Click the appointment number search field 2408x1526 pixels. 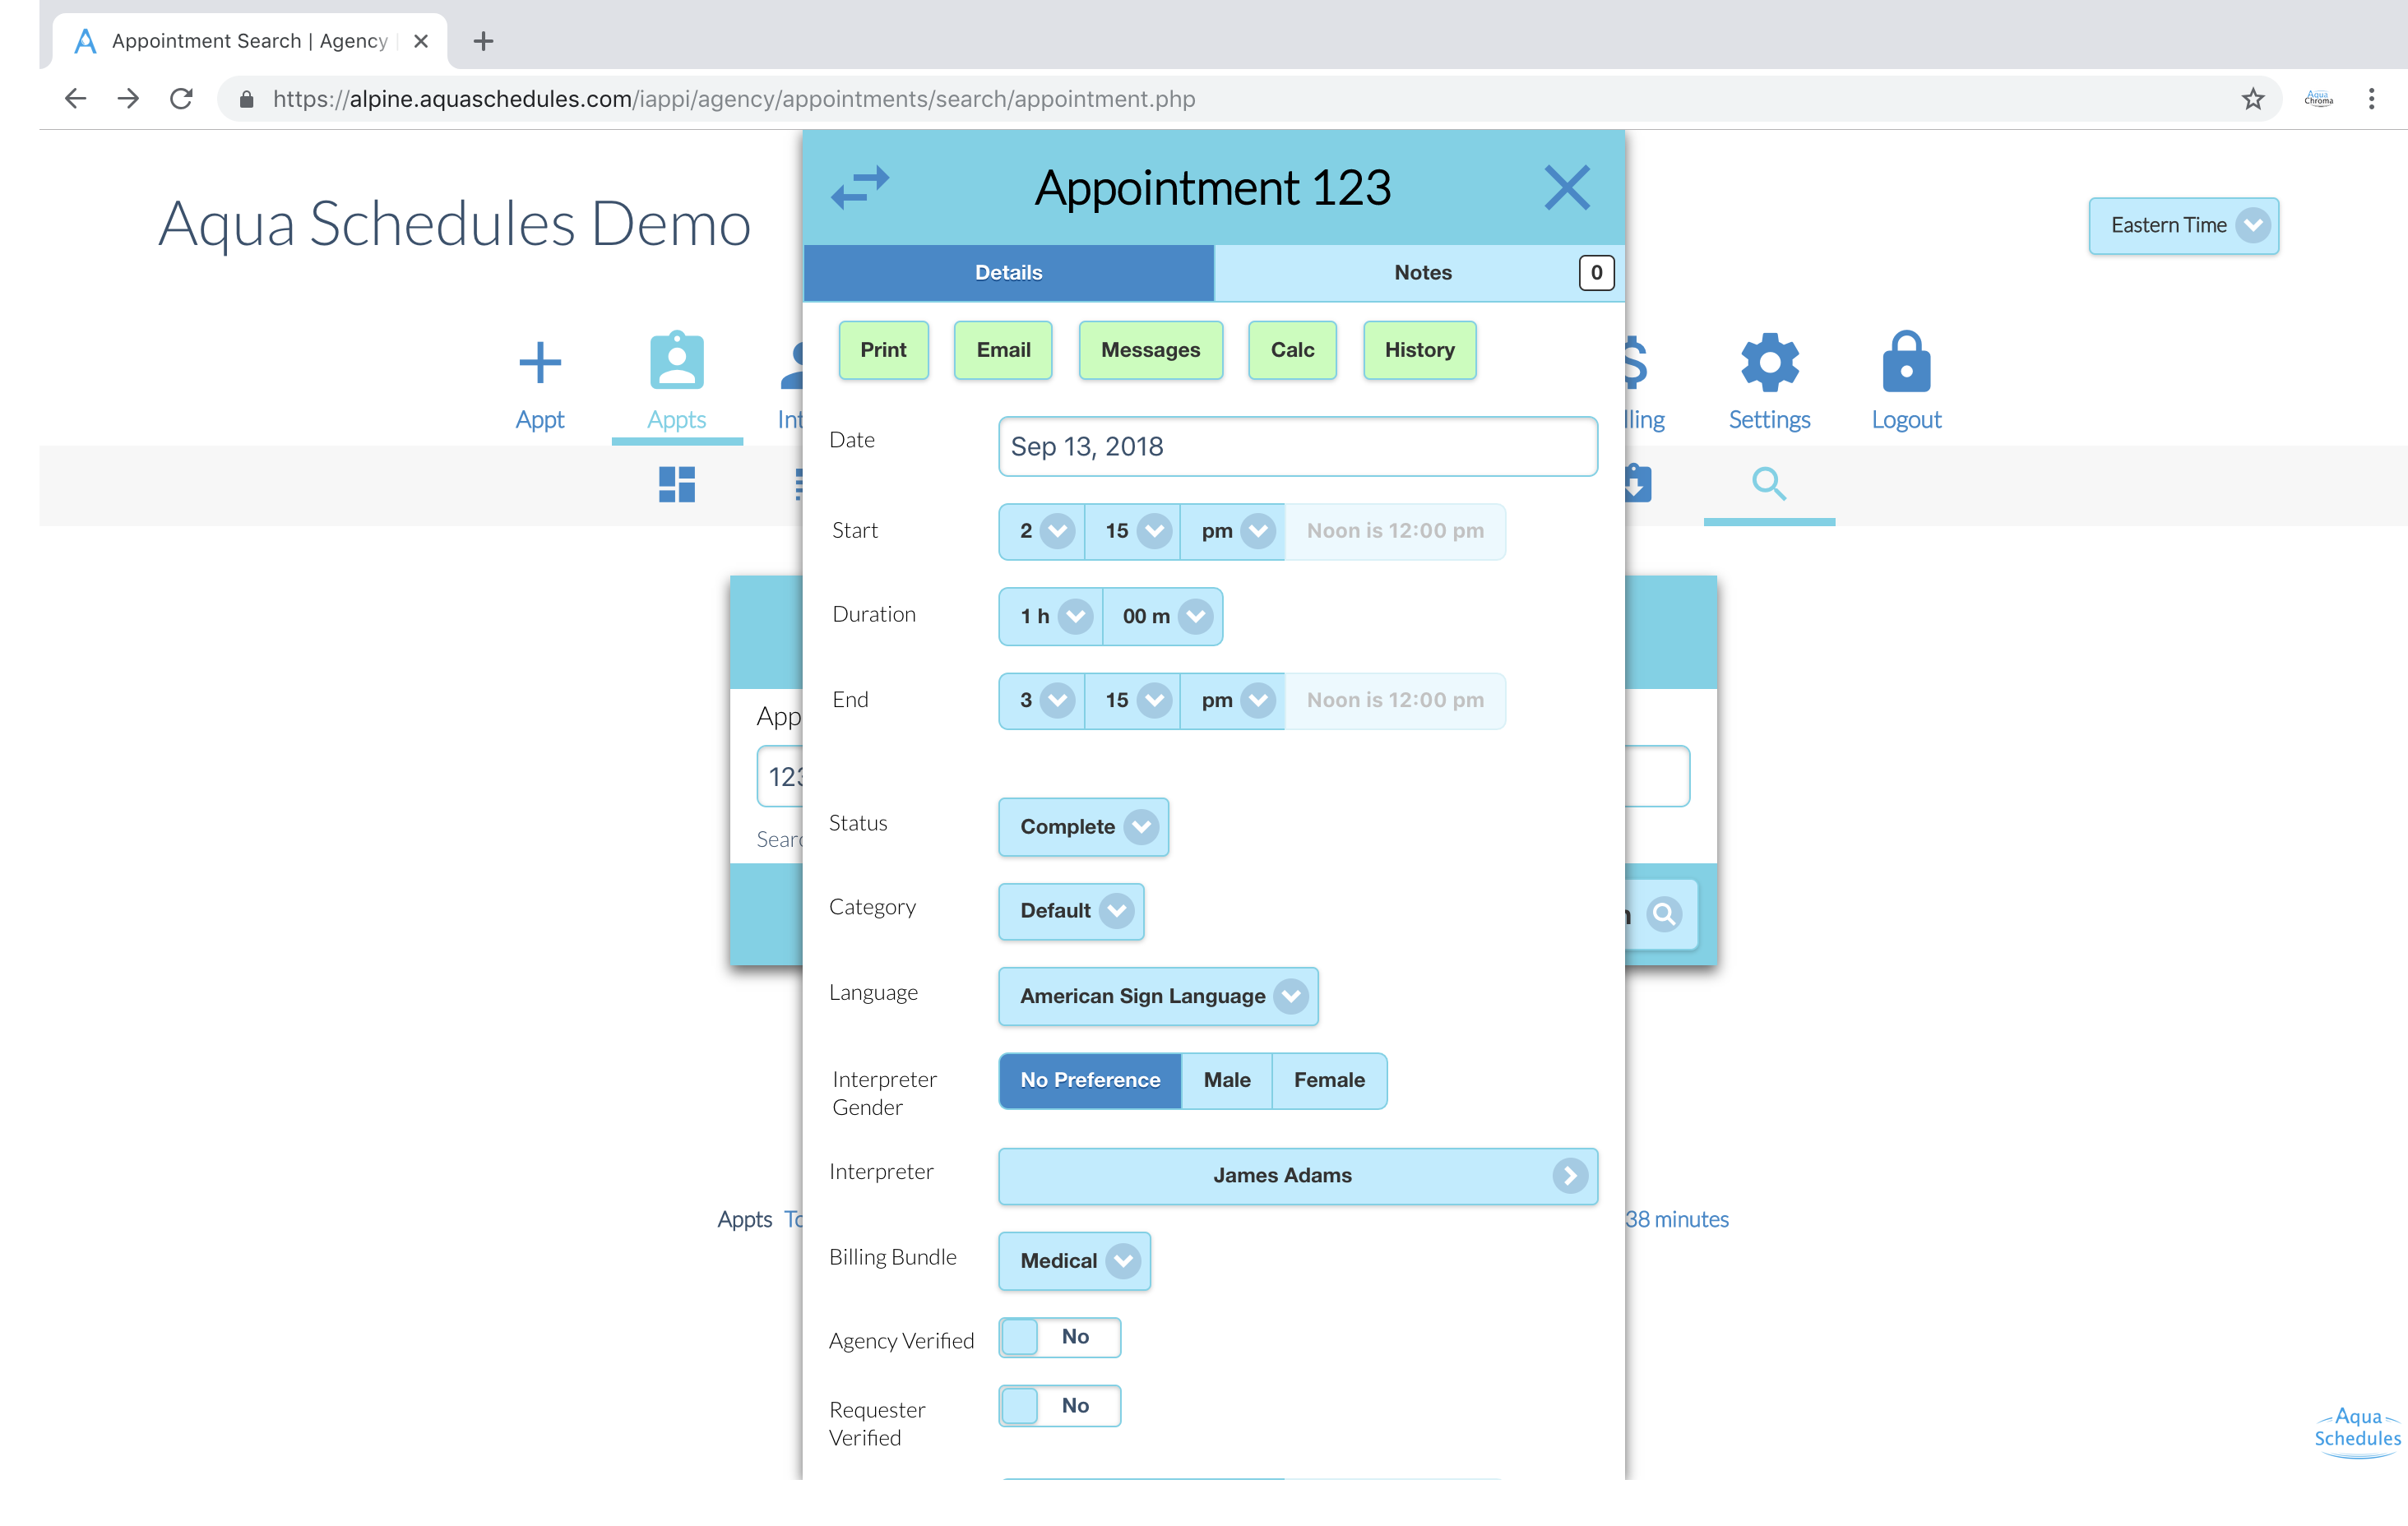780,776
